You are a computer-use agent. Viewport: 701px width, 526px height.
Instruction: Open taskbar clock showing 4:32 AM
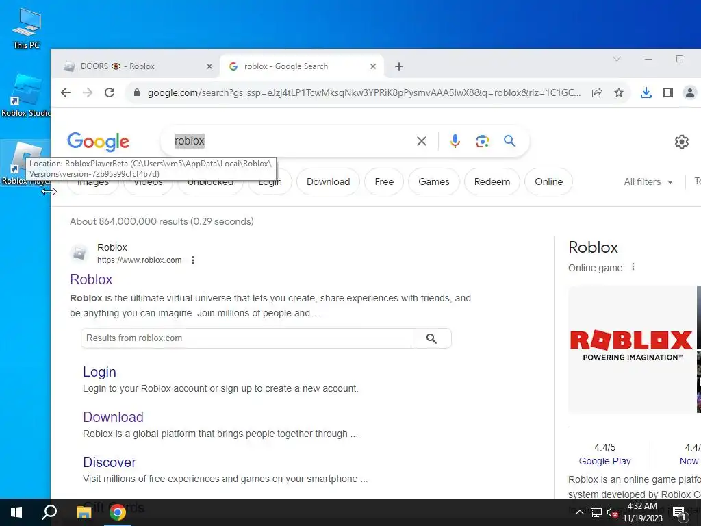pos(642,512)
